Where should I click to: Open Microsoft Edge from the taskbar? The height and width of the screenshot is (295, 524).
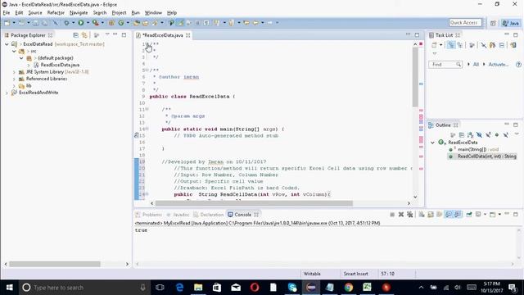click(x=179, y=288)
